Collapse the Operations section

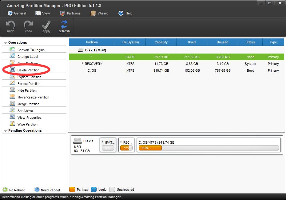[x=5, y=43]
